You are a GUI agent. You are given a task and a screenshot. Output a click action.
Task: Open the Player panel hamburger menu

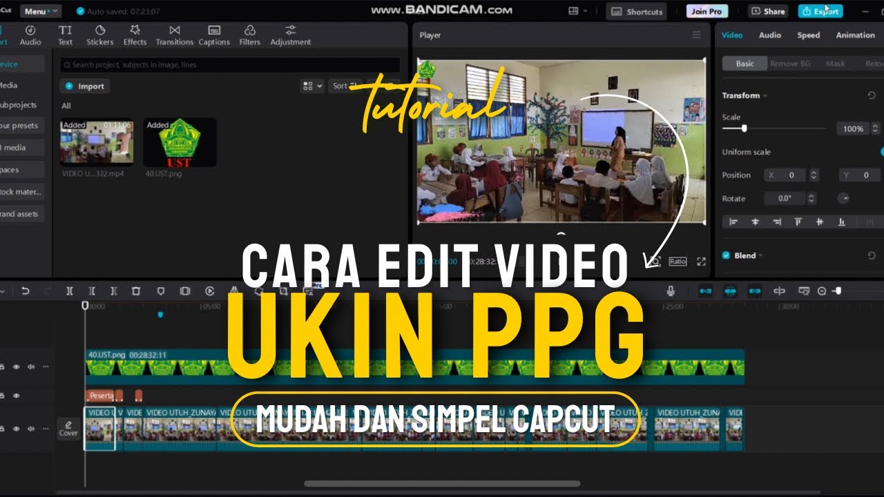coord(696,35)
